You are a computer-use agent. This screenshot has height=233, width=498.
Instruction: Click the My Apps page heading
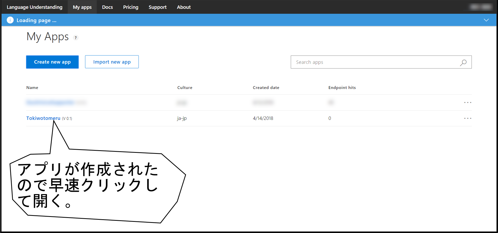click(48, 37)
